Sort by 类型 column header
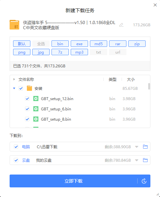 113,79
